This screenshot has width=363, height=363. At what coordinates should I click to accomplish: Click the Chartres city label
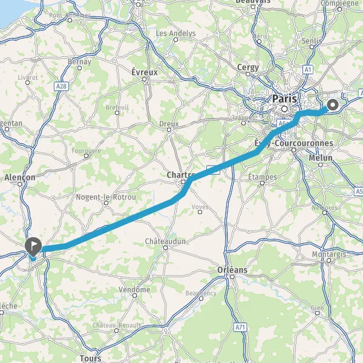coord(181,175)
